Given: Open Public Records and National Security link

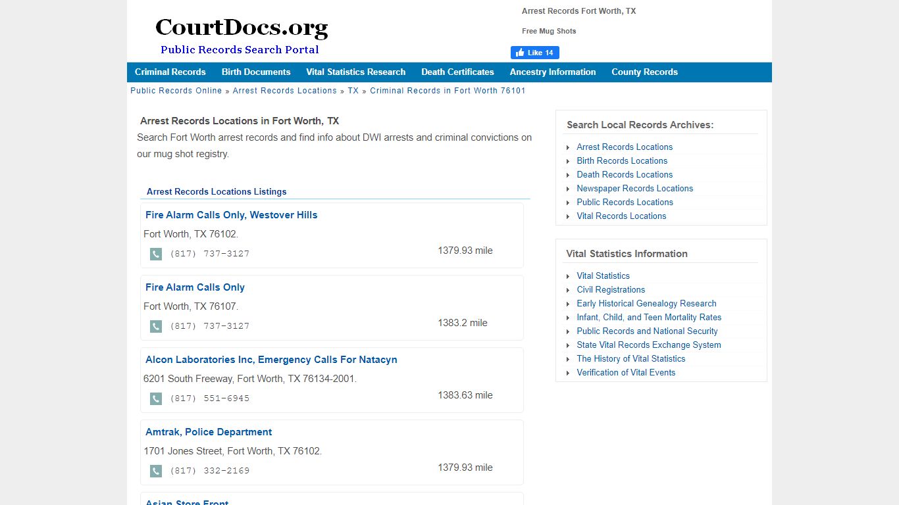Looking at the screenshot, I should (647, 331).
